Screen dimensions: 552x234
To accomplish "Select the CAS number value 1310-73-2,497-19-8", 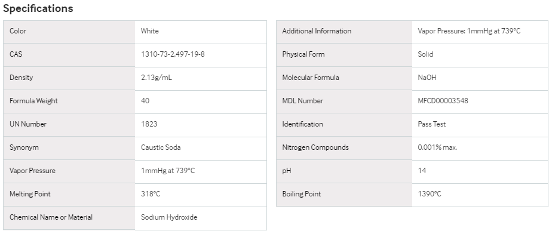I will tap(173, 54).
